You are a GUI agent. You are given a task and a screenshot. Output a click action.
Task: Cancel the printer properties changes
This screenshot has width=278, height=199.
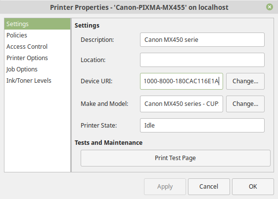[209, 187]
